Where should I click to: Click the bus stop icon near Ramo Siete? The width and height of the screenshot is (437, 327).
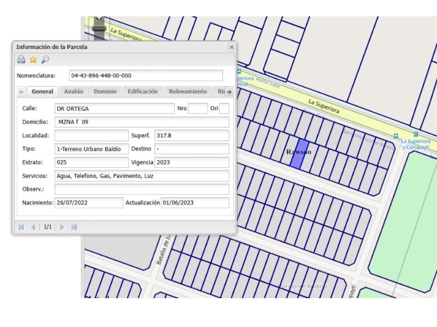coord(239,72)
